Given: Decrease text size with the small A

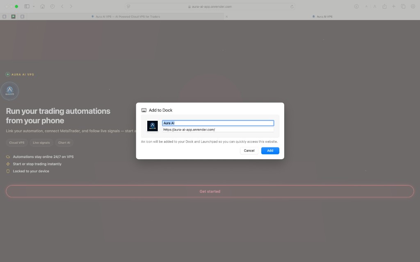Looking at the screenshot, I should 366,7.
